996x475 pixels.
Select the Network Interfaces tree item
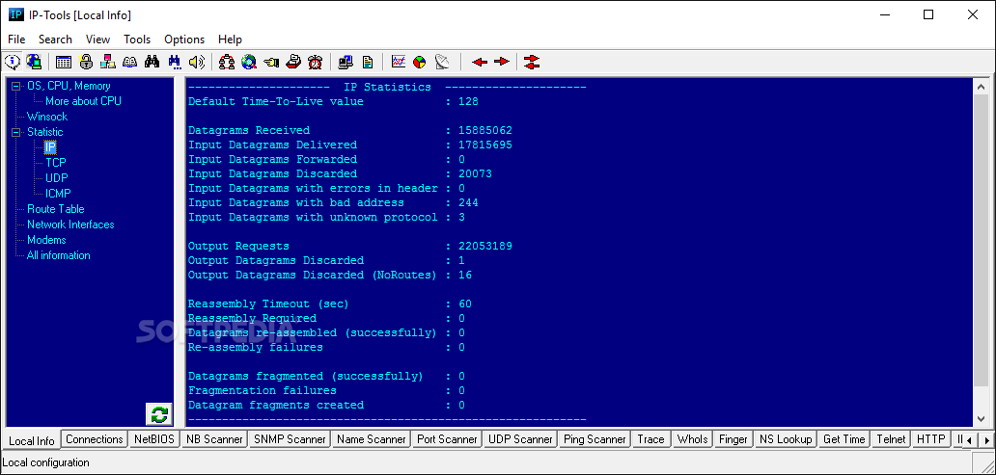coord(70,224)
